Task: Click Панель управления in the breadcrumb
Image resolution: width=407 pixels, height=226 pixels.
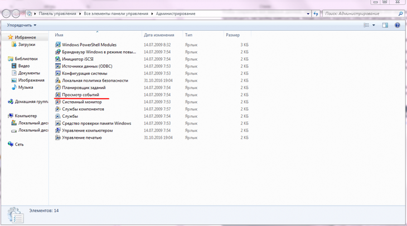Action: (57, 14)
